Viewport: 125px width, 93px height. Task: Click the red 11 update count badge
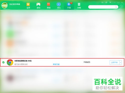click(x=71, y=3)
